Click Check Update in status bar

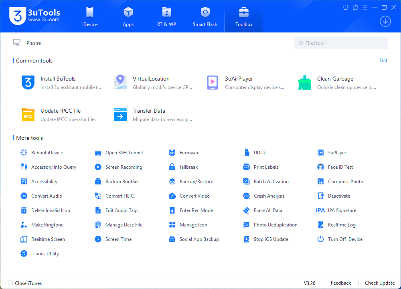379,283
